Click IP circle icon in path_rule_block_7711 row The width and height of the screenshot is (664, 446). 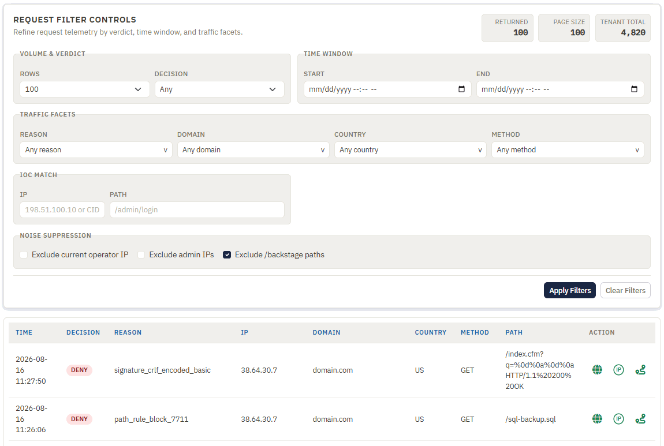click(619, 419)
